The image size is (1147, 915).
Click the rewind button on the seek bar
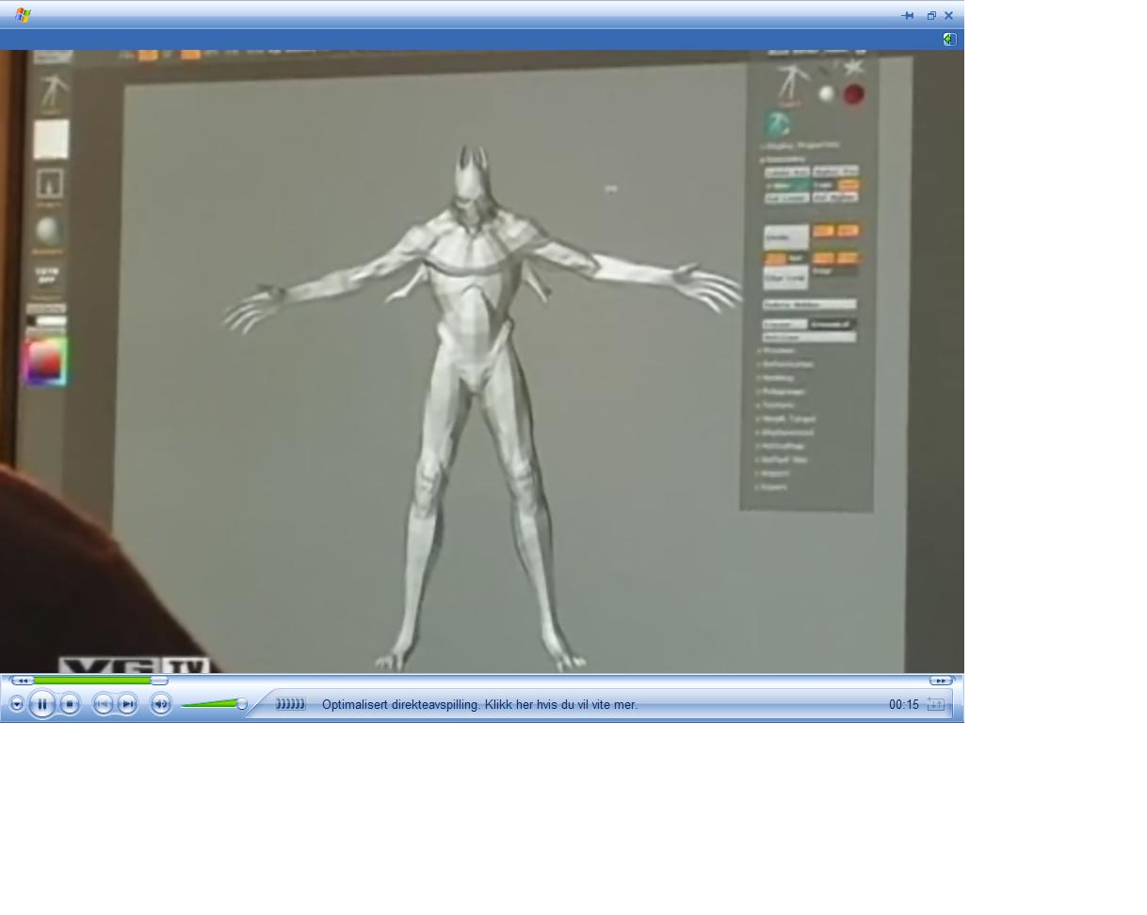point(22,681)
